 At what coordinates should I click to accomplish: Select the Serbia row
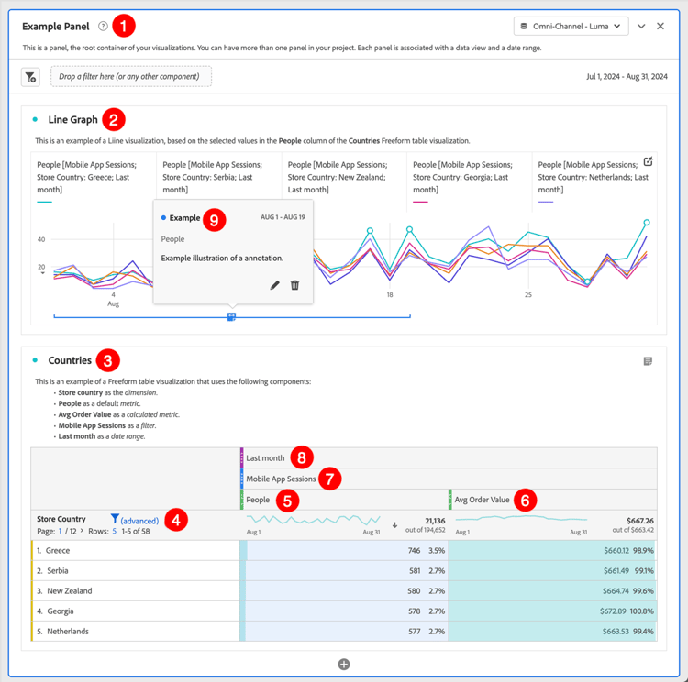(x=136, y=570)
